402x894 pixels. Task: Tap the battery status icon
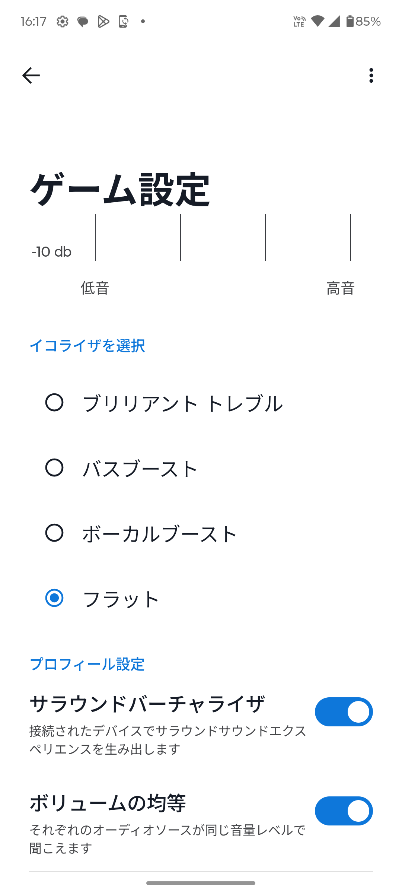(350, 21)
